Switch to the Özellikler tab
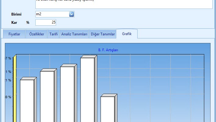The width and height of the screenshot is (216, 122). [x=36, y=34]
